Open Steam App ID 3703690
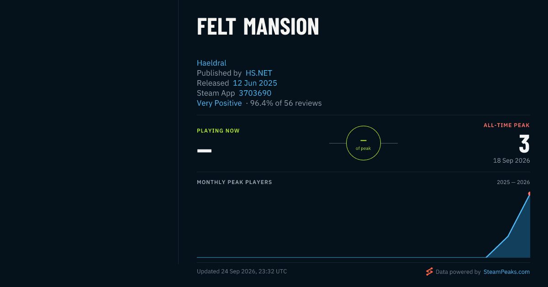548x287 pixels. [255, 93]
